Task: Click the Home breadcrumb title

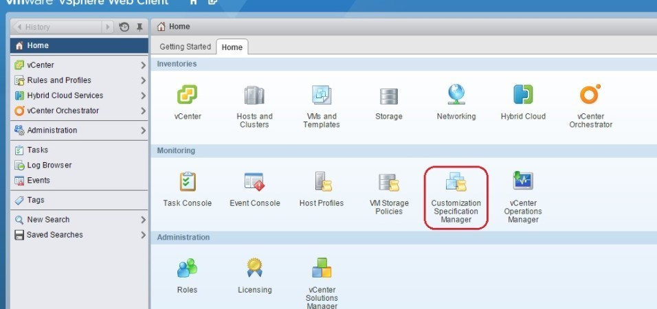Action: [x=179, y=26]
